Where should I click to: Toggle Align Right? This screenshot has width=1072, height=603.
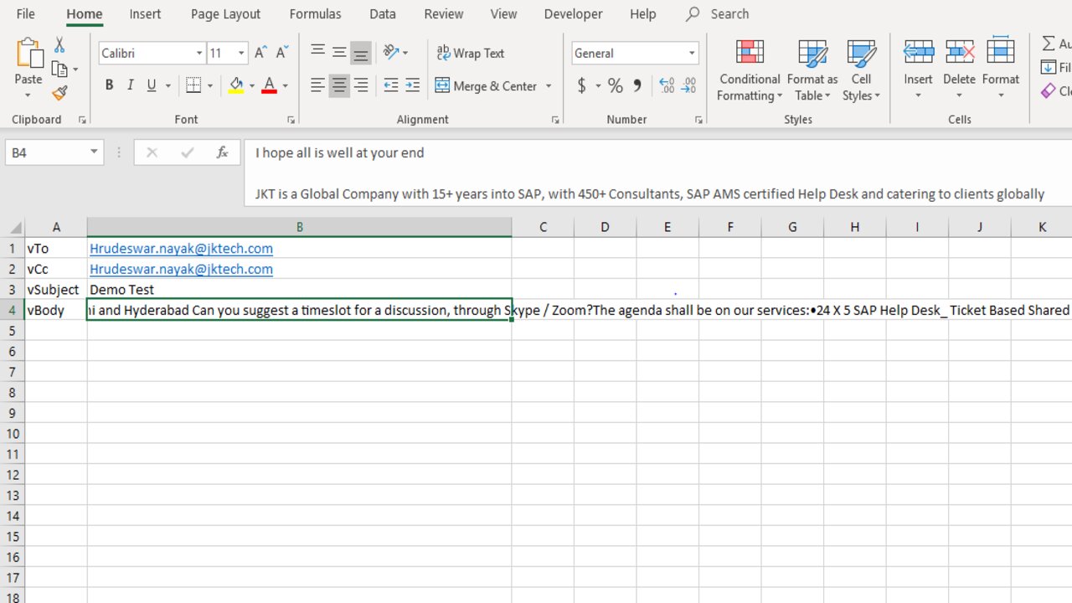[x=361, y=85]
